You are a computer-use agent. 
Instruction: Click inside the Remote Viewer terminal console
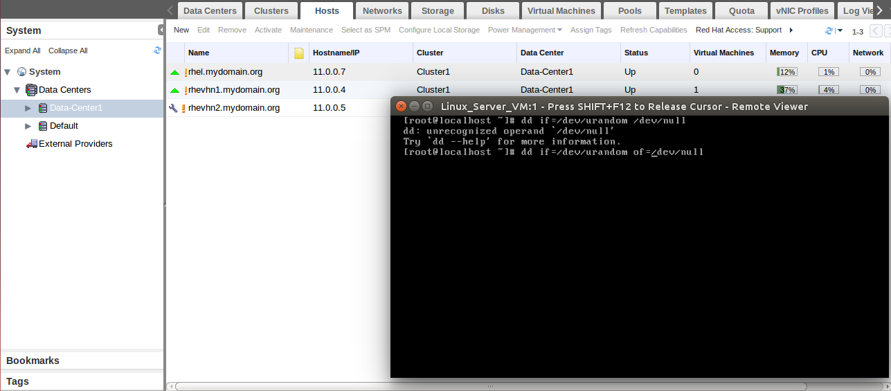pos(639,246)
